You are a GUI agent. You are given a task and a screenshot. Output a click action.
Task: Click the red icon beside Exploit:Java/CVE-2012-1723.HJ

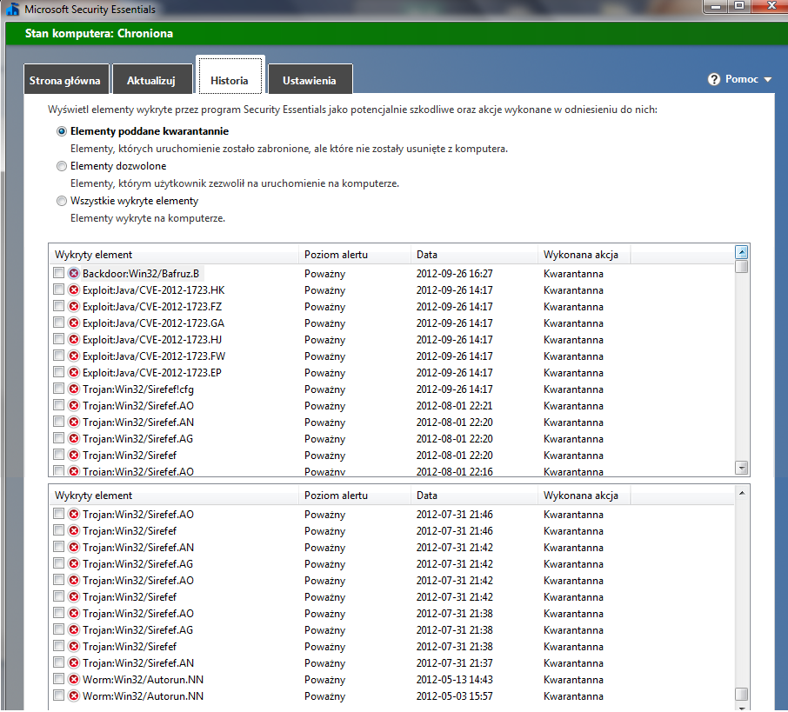[74, 340]
